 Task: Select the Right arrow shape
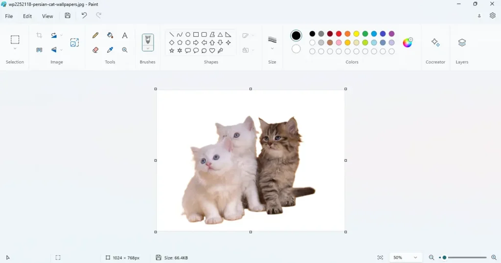pos(196,43)
